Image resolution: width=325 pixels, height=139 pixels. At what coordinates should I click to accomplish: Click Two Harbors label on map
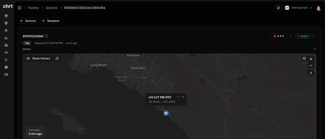point(61,114)
